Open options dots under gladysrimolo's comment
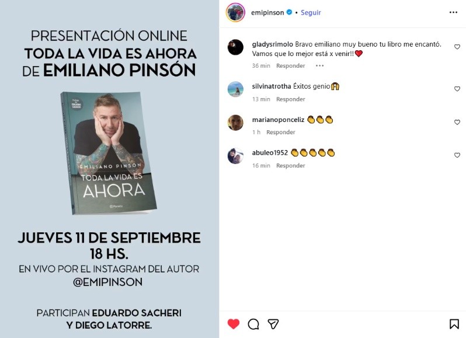466x338 pixels. coord(319,65)
